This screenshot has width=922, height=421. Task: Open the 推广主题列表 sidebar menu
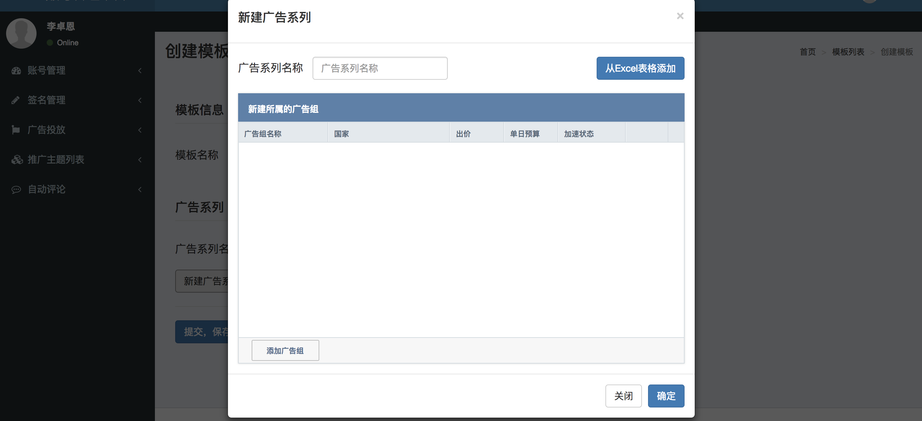point(77,159)
